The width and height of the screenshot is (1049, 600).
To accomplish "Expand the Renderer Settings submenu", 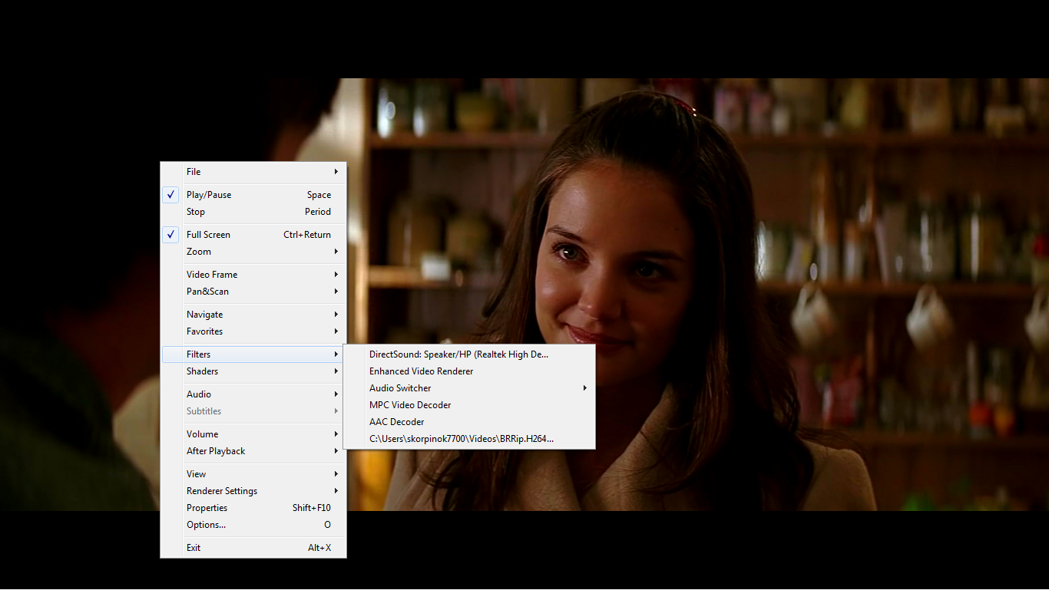I will (253, 491).
